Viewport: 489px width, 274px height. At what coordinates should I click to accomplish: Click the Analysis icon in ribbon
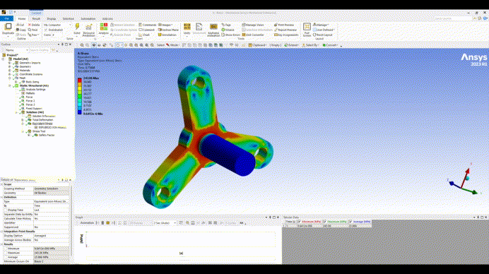(x=104, y=29)
